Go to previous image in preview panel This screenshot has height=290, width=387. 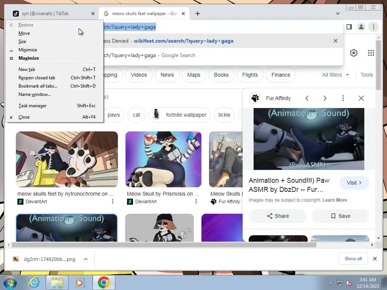(x=307, y=98)
